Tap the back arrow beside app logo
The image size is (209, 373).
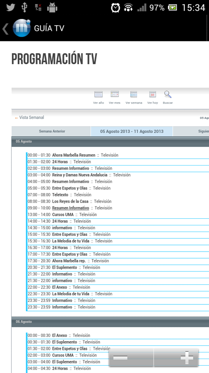tap(5, 28)
